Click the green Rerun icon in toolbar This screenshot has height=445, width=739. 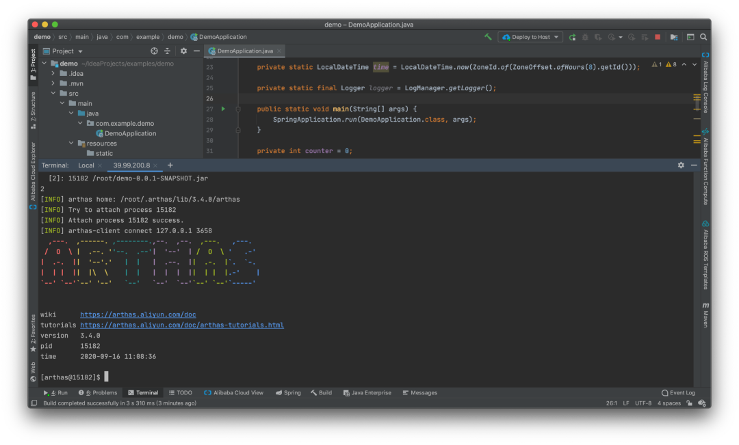pos(573,37)
